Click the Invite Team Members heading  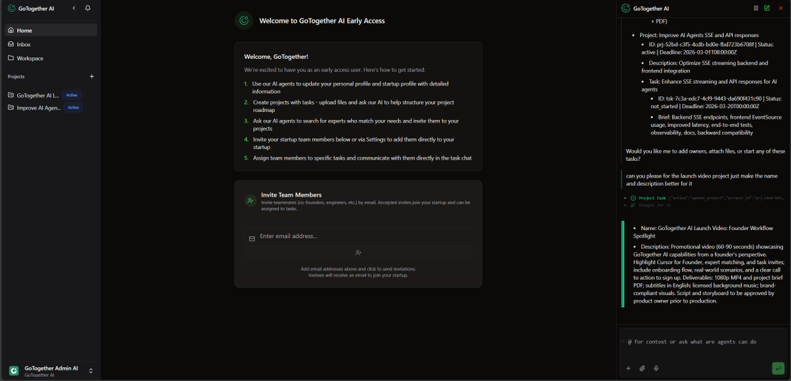(291, 195)
